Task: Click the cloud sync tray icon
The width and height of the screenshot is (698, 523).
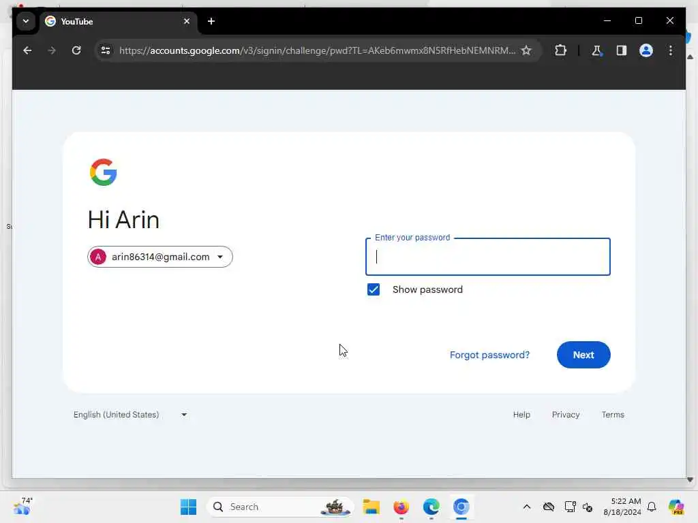Action: (x=549, y=507)
